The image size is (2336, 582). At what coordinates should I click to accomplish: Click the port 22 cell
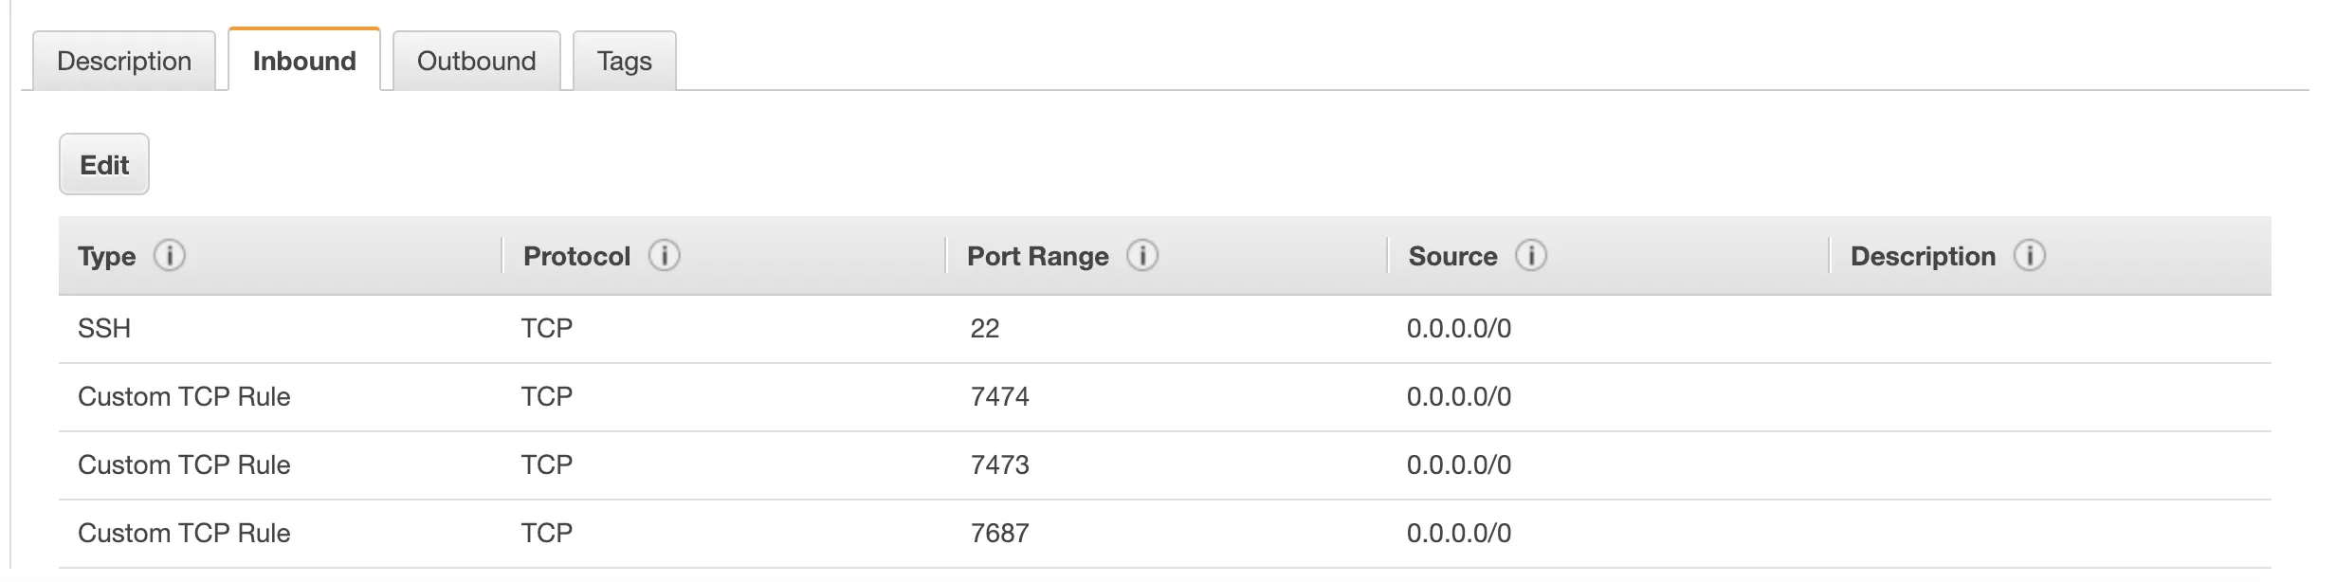(984, 329)
